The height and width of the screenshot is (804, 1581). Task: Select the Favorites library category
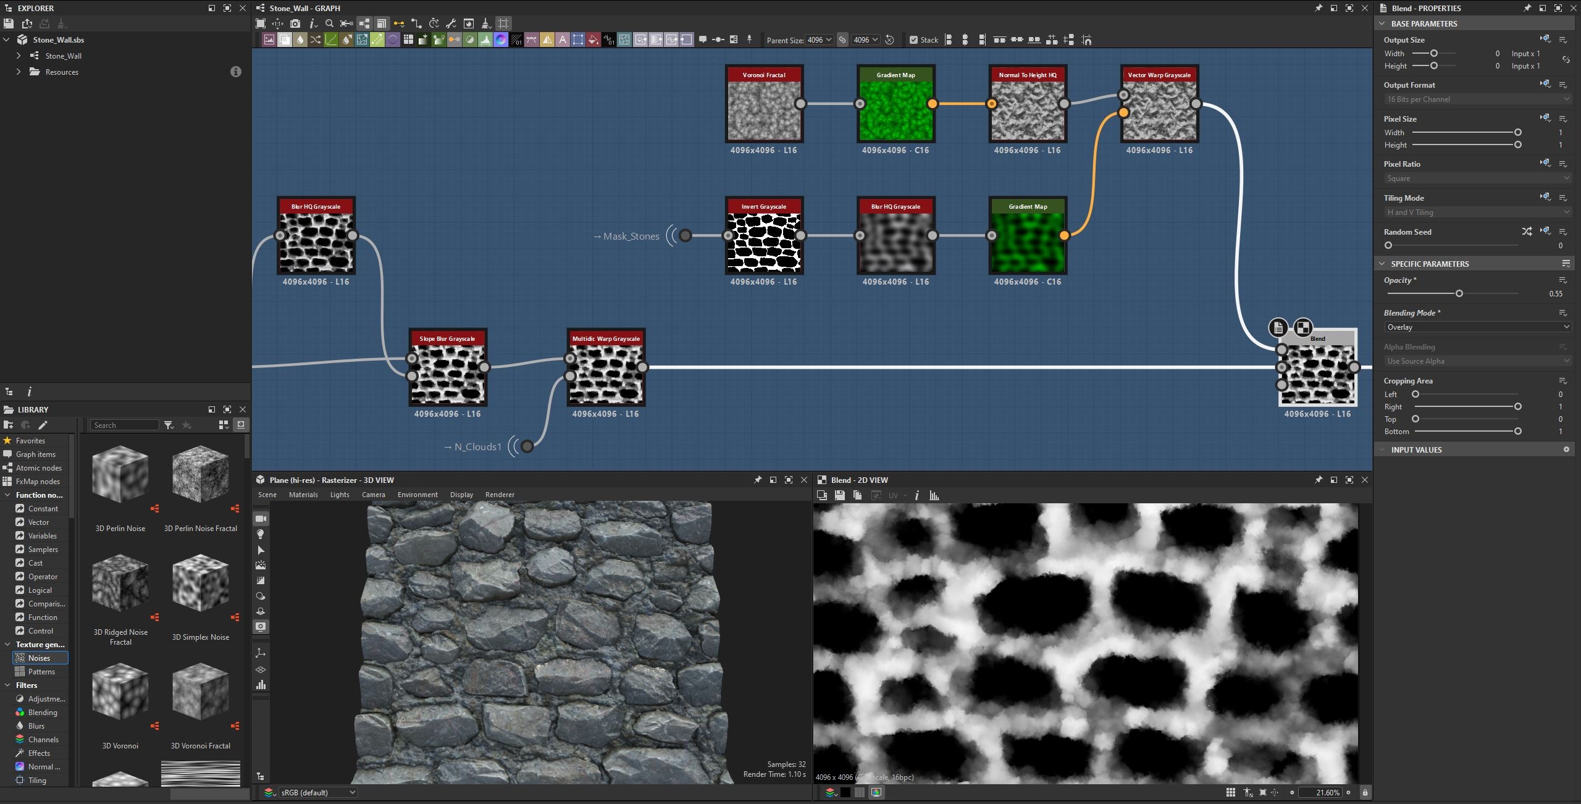coord(30,440)
